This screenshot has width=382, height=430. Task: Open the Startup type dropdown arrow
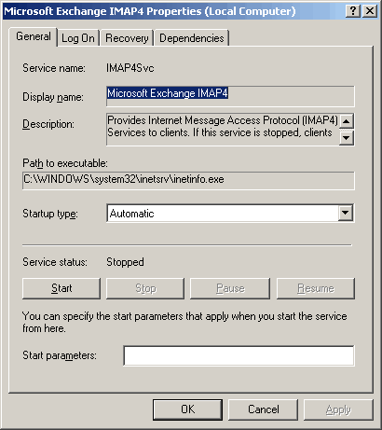(345, 213)
